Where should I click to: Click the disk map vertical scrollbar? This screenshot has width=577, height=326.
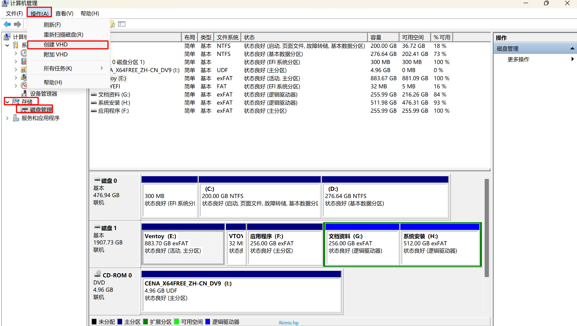486,228
